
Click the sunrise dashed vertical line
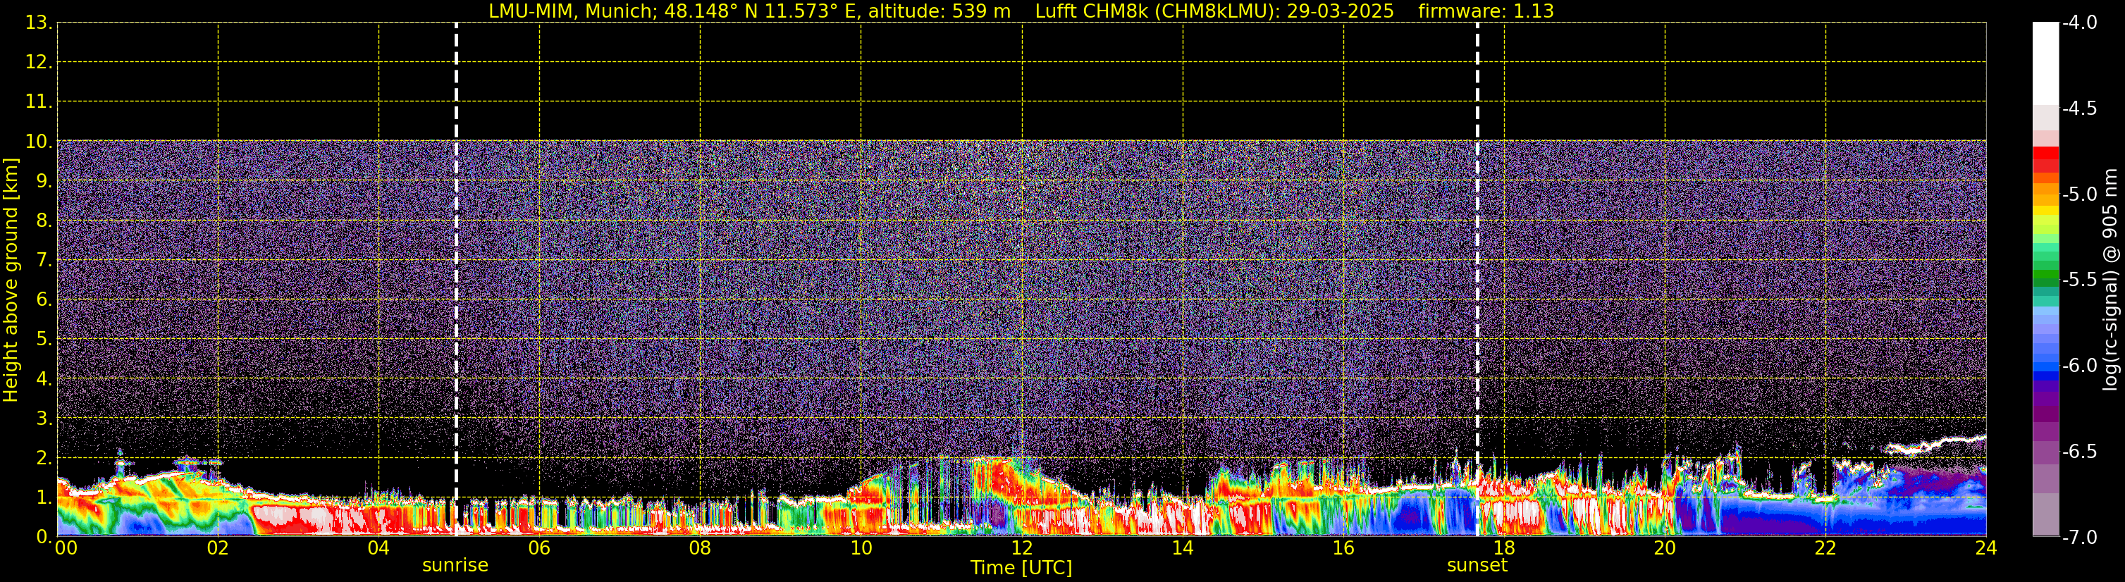click(456, 280)
